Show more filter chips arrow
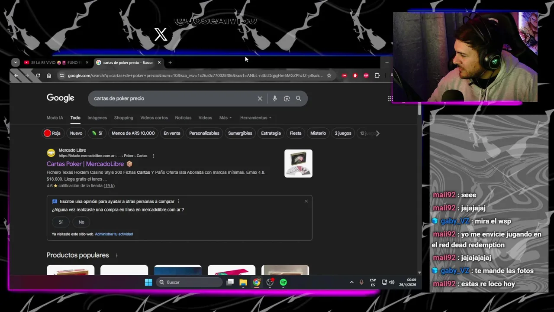The image size is (554, 312). (x=377, y=133)
